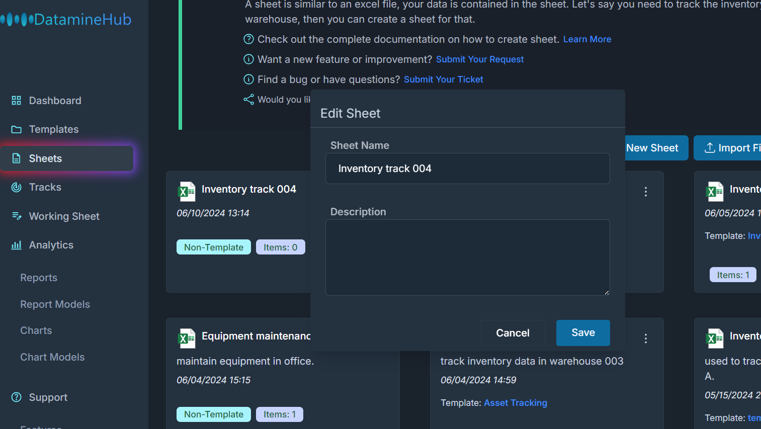
Task: Open Reports under Analytics
Action: tap(39, 278)
